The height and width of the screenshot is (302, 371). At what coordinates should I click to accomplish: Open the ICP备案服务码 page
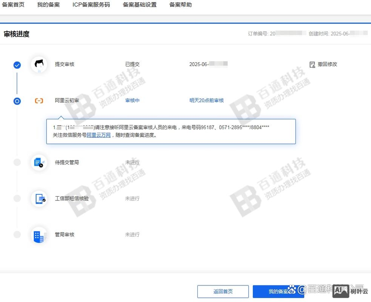coord(91,5)
